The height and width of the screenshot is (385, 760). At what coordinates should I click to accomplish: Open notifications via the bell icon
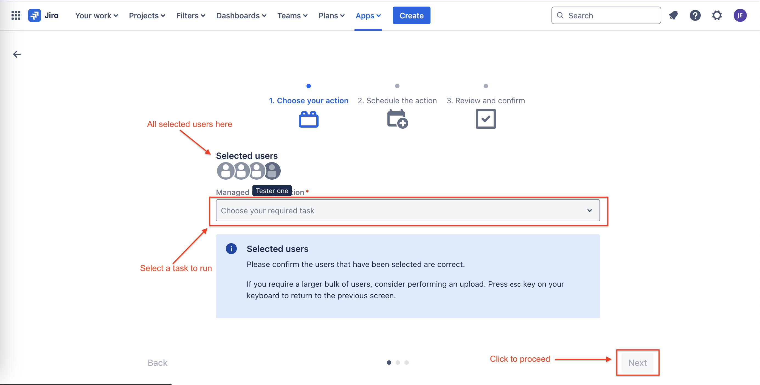point(674,15)
